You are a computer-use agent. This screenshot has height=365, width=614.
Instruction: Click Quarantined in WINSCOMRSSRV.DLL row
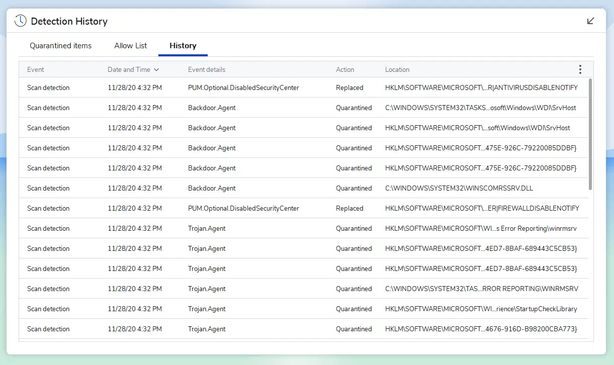coord(354,188)
